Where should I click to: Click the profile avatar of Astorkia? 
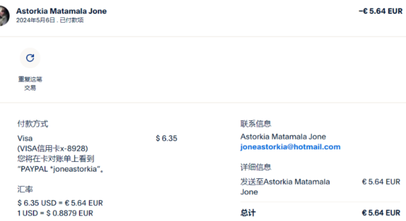pos(4,17)
